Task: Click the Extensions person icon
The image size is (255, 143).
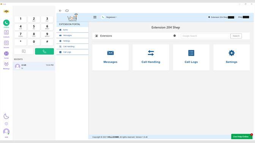Action: [x=96, y=36]
